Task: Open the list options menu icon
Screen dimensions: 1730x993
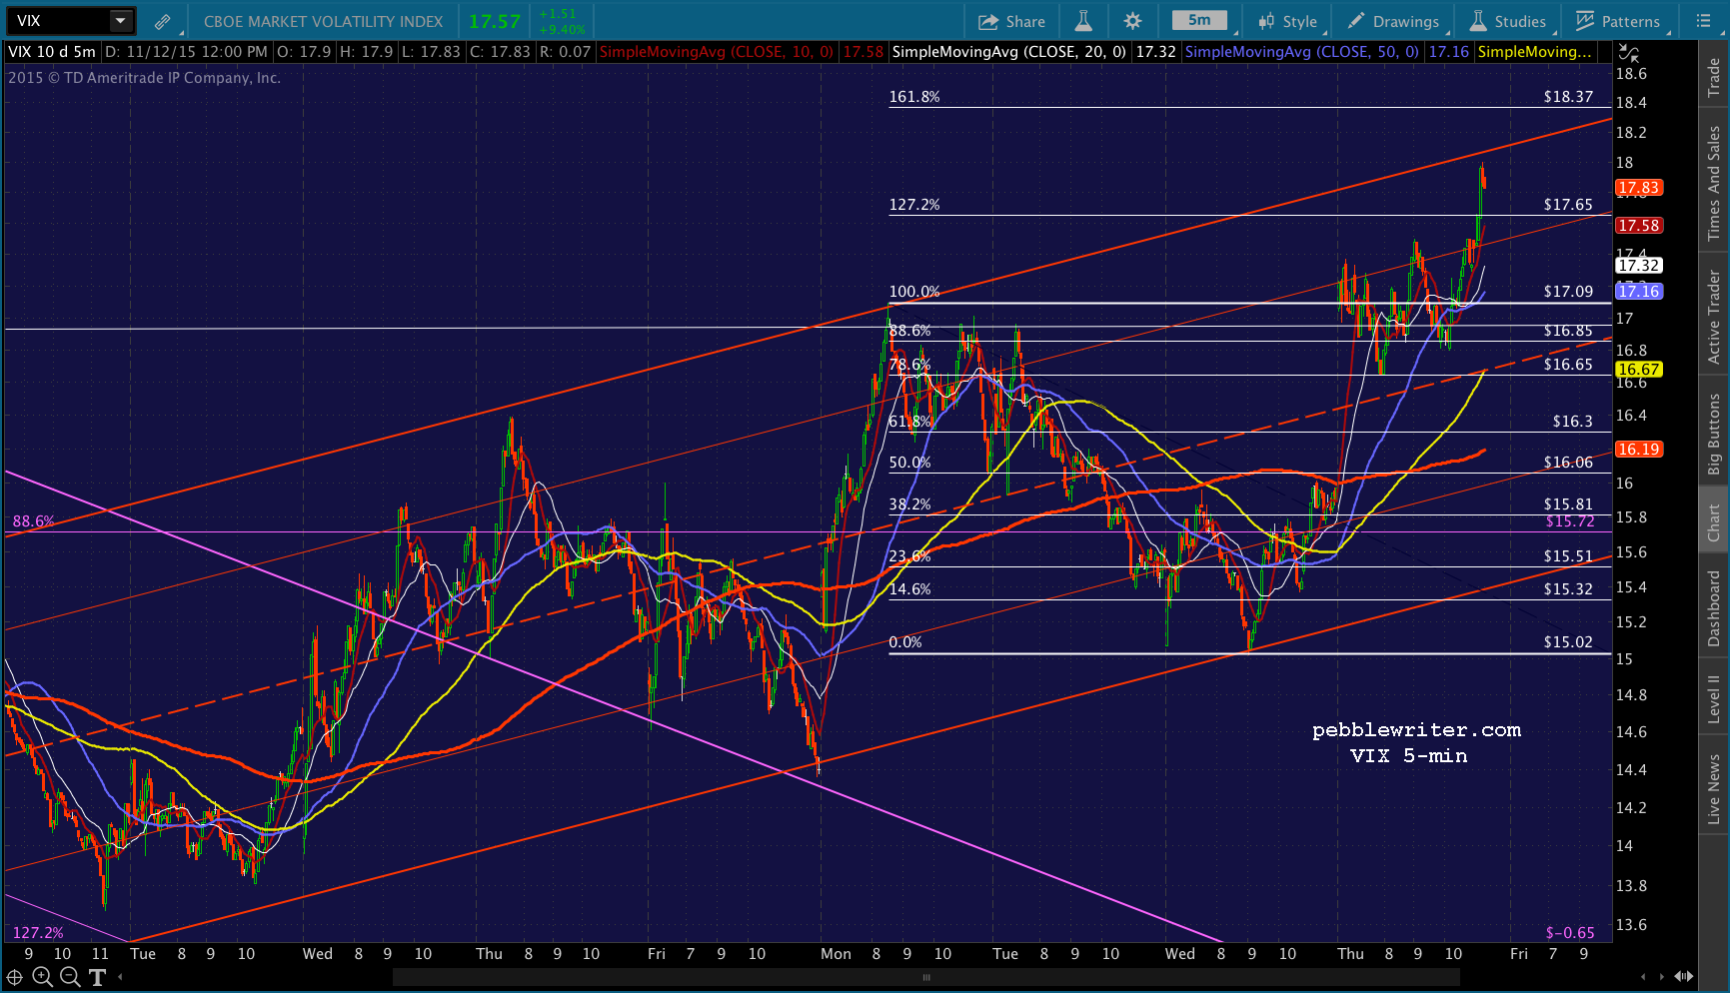Action: [x=1704, y=21]
